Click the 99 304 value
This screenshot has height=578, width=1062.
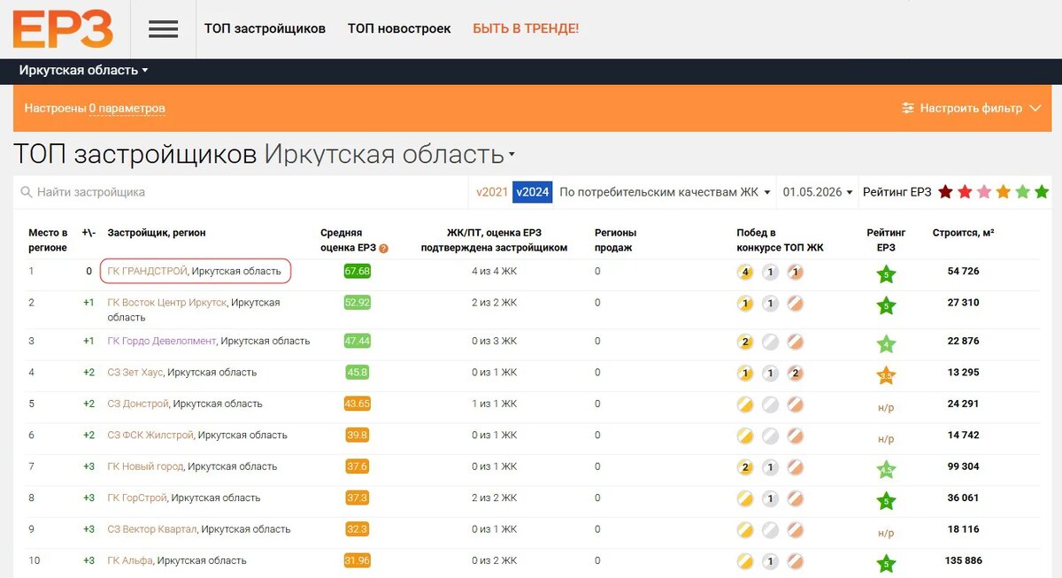(963, 466)
